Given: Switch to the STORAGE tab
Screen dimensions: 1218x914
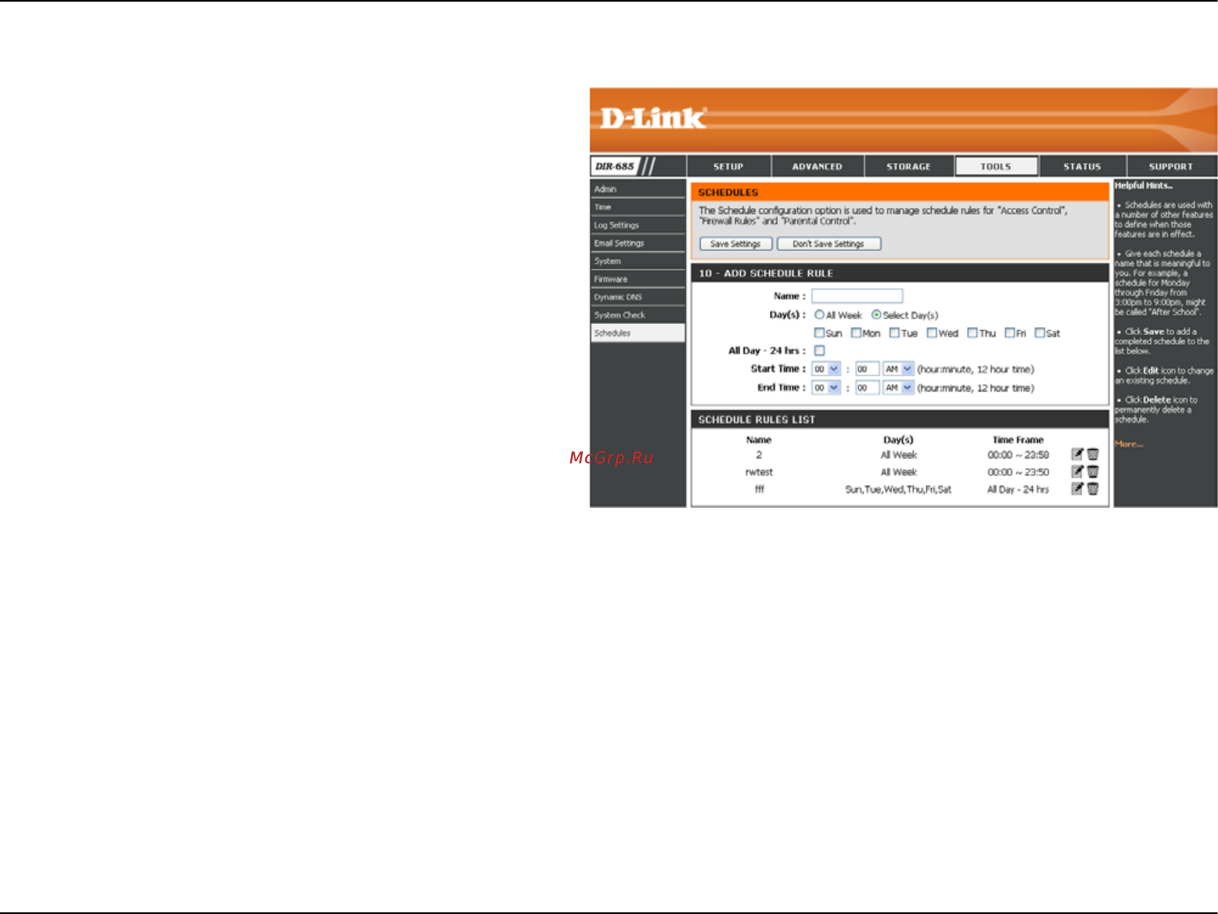Looking at the screenshot, I should click(909, 166).
